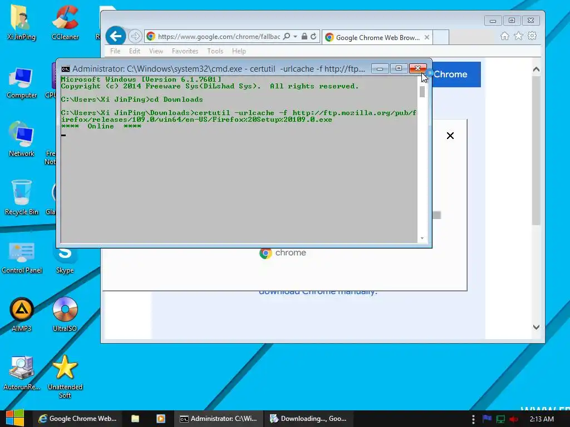Open the Windows Start button
570x427 pixels.
tap(14, 418)
